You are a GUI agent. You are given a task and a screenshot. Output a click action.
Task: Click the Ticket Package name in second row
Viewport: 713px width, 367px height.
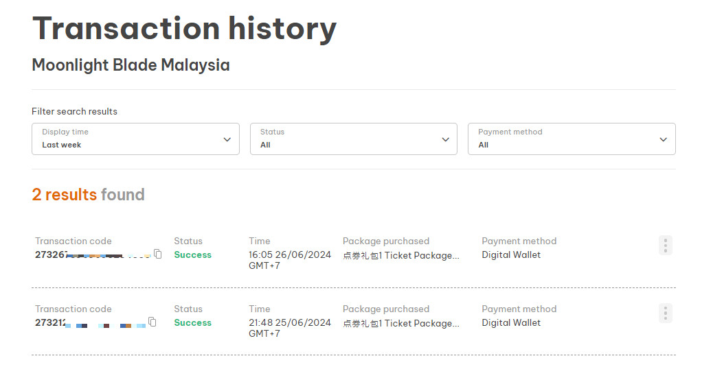pos(401,323)
